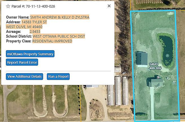Click West Ottawa Public Sch Dist value
185x122 pixels.
pyautogui.click(x=59, y=36)
